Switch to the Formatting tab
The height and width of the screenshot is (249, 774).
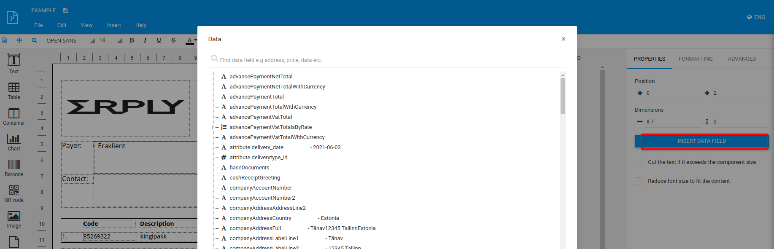(696, 59)
